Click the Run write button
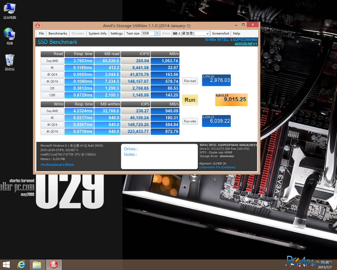 pyautogui.click(x=190, y=121)
